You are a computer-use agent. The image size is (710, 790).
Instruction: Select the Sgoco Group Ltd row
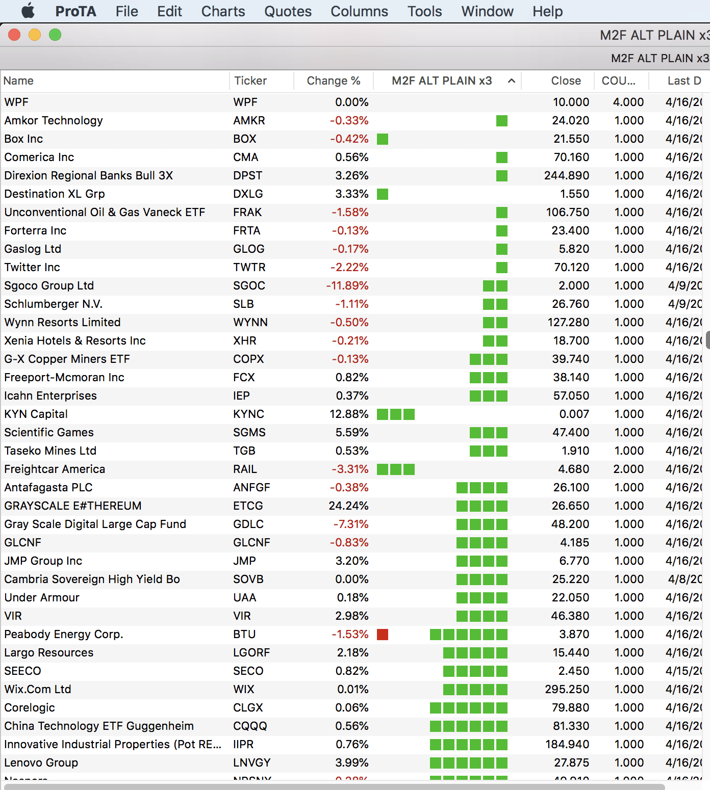point(352,286)
